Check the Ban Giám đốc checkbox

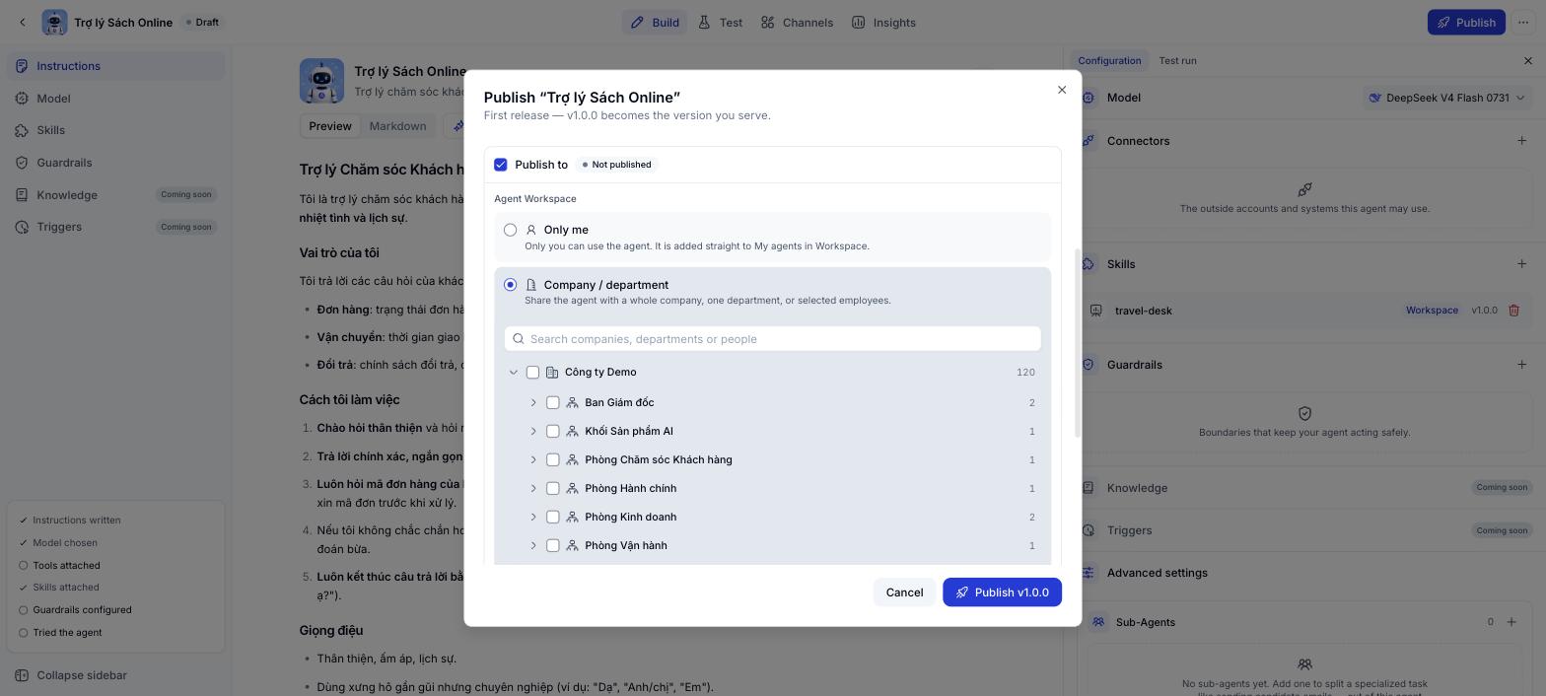coord(552,403)
